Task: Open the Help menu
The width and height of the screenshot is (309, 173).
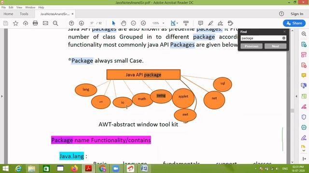Action: [41, 7]
